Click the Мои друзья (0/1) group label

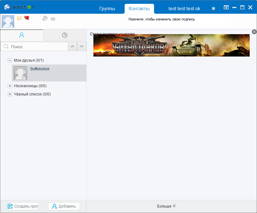click(29, 60)
